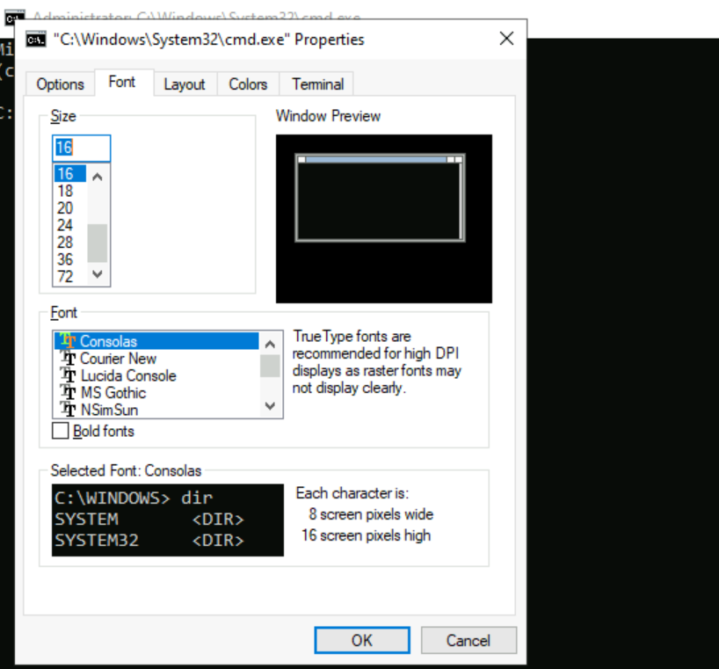Select font size 16 in the list
Viewport: 719px width, 669px height.
point(69,173)
